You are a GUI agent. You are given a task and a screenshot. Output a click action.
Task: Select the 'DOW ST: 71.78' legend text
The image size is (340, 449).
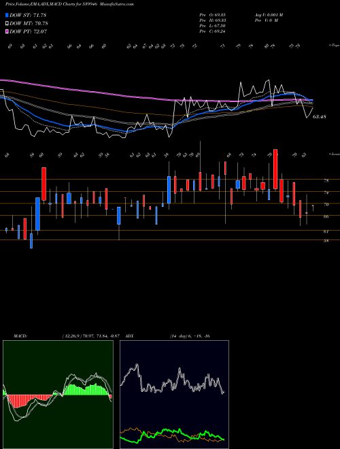(28, 15)
